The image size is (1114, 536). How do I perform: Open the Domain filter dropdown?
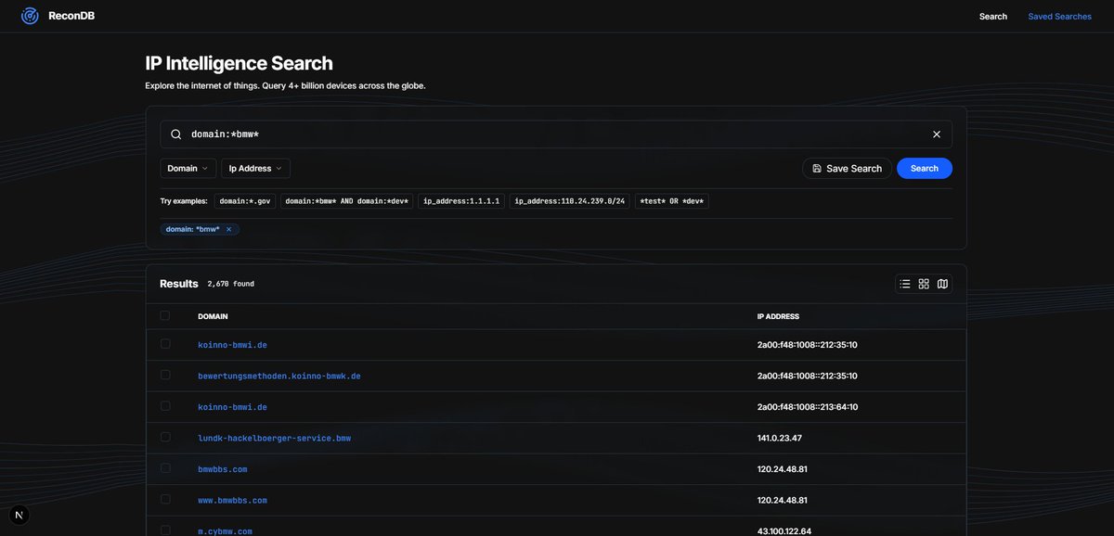(x=188, y=168)
